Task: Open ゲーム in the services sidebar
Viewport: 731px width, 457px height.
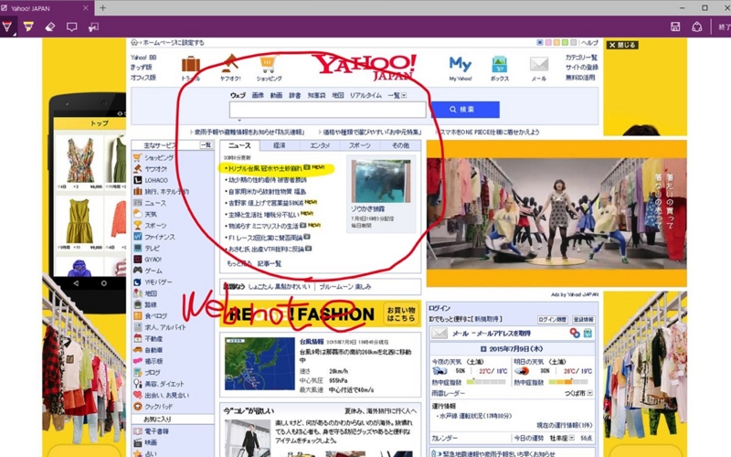Action: pyautogui.click(x=154, y=271)
